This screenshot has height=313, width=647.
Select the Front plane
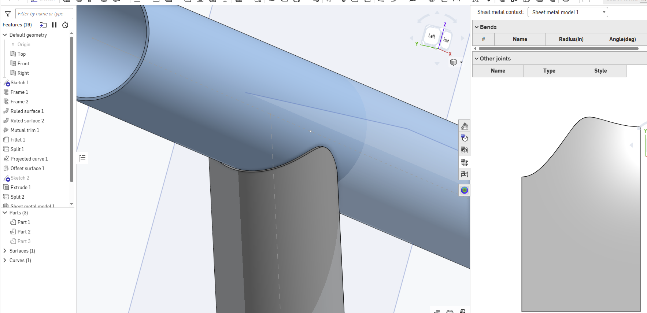point(23,63)
